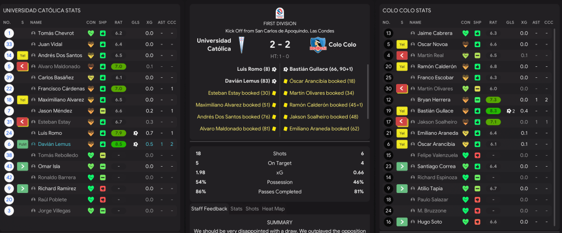562x233 pixels.
Task: Open the Heat Map tab
Action: (x=274, y=209)
